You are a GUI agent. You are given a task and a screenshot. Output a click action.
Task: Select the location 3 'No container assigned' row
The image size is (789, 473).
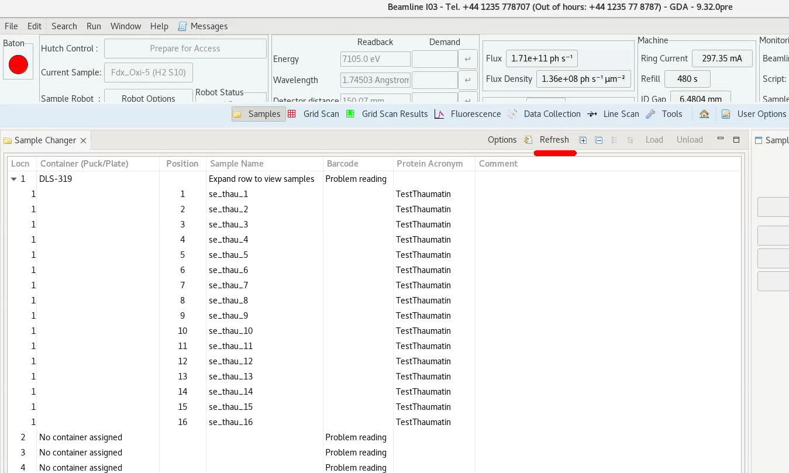pos(374,453)
